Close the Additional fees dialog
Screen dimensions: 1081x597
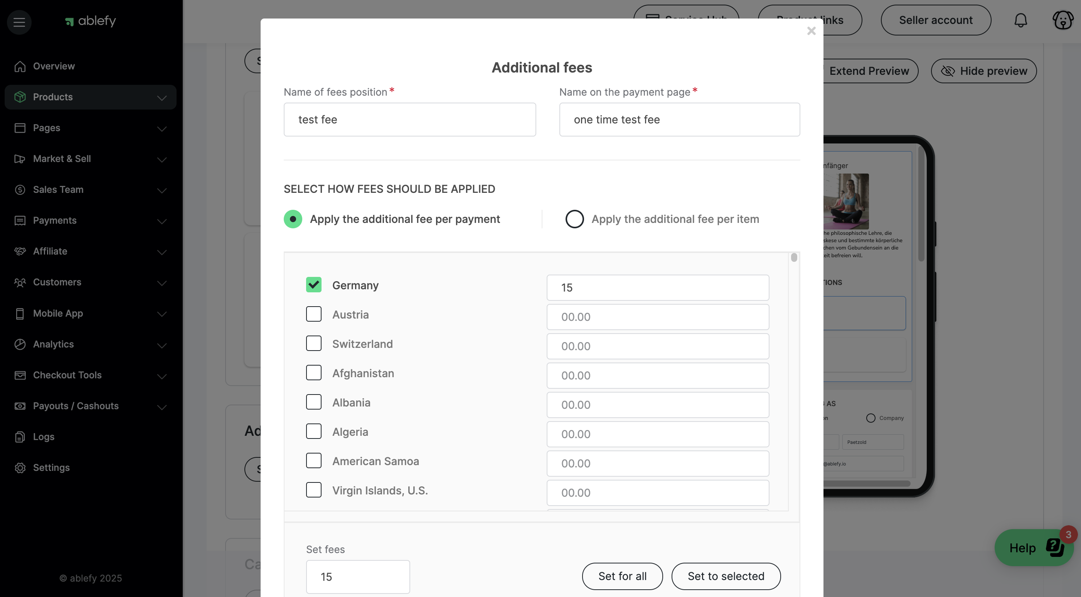pos(811,31)
